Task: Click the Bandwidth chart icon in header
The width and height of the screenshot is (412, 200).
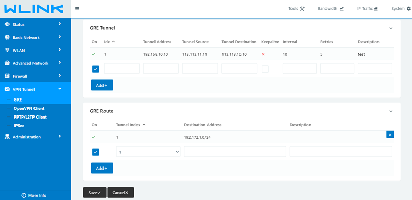Action: click(x=341, y=9)
